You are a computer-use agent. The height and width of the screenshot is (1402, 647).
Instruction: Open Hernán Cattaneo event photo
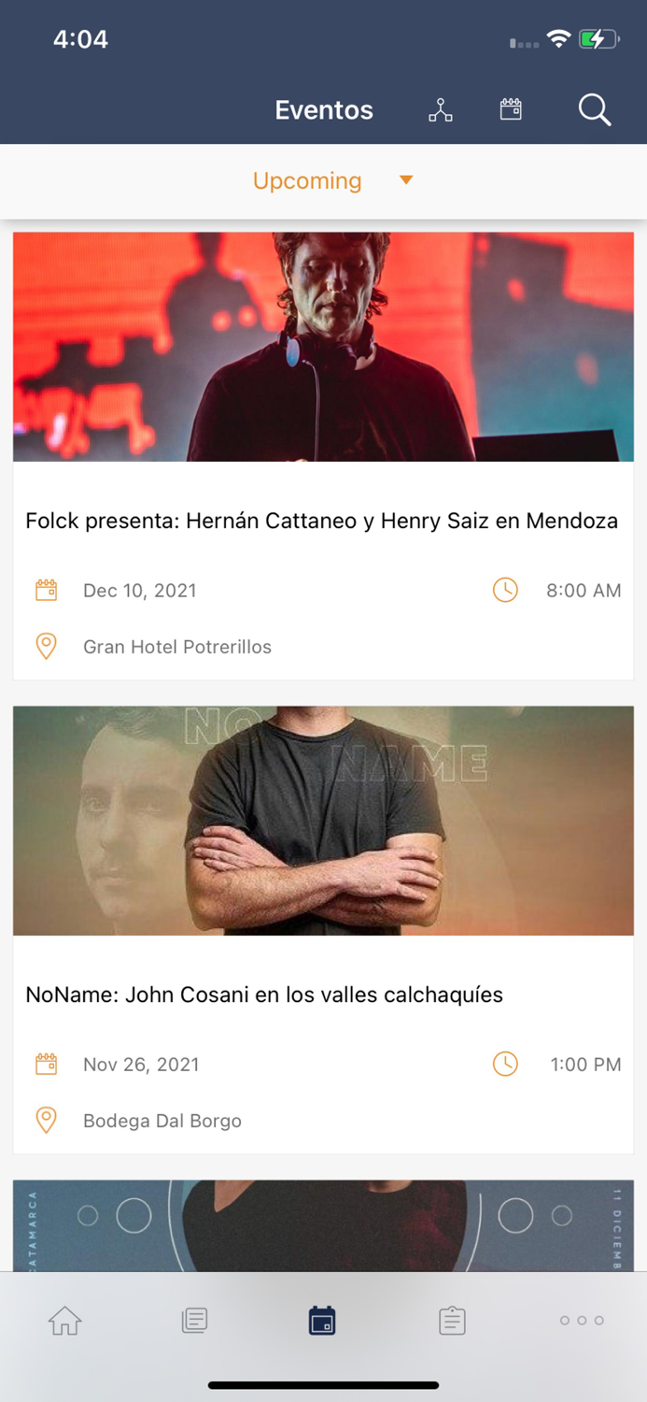point(323,347)
